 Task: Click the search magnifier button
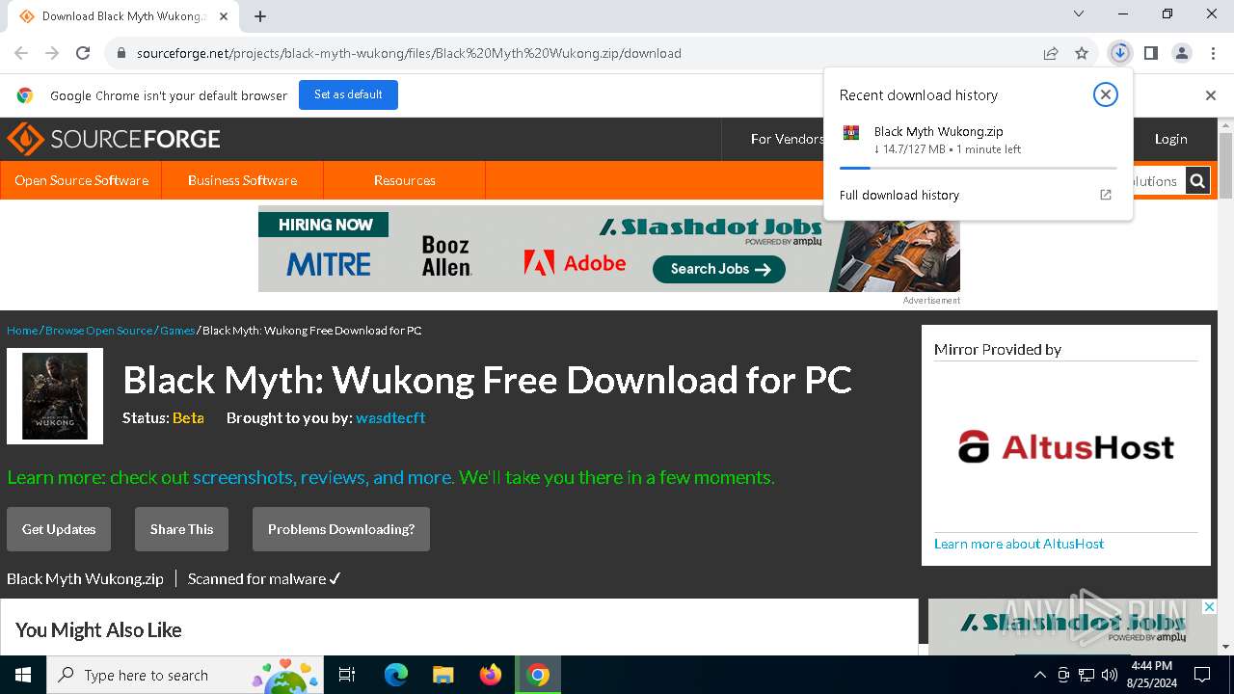pos(1197,180)
